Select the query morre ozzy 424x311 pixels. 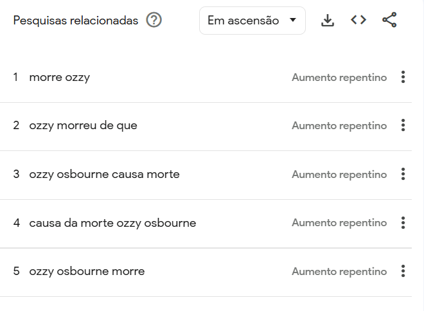pyautogui.click(x=59, y=78)
